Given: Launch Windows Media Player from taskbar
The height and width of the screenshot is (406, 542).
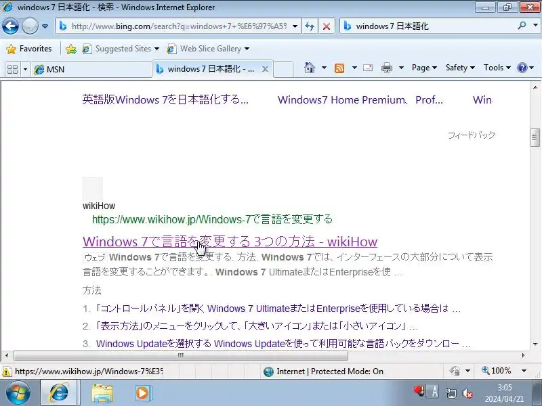Looking at the screenshot, I should point(142,393).
